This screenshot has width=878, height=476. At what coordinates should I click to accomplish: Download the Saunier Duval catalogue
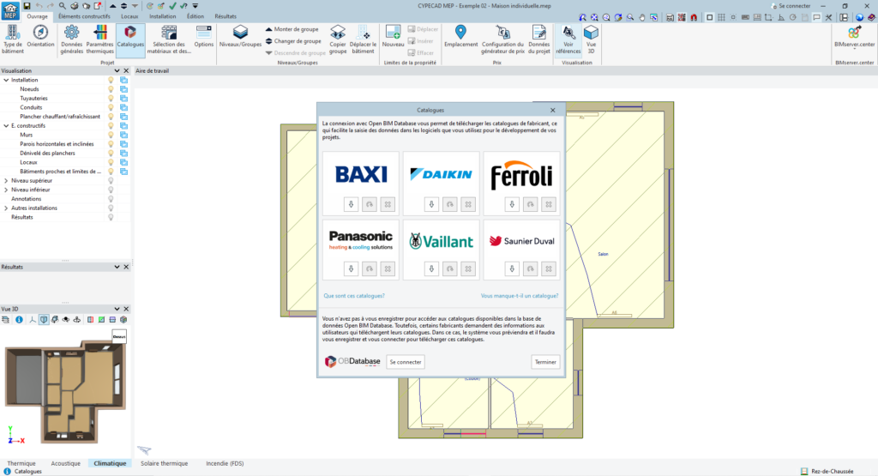coord(512,268)
